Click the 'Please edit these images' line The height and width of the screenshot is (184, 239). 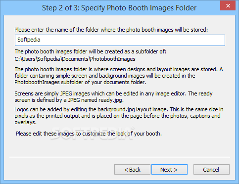[89, 134]
